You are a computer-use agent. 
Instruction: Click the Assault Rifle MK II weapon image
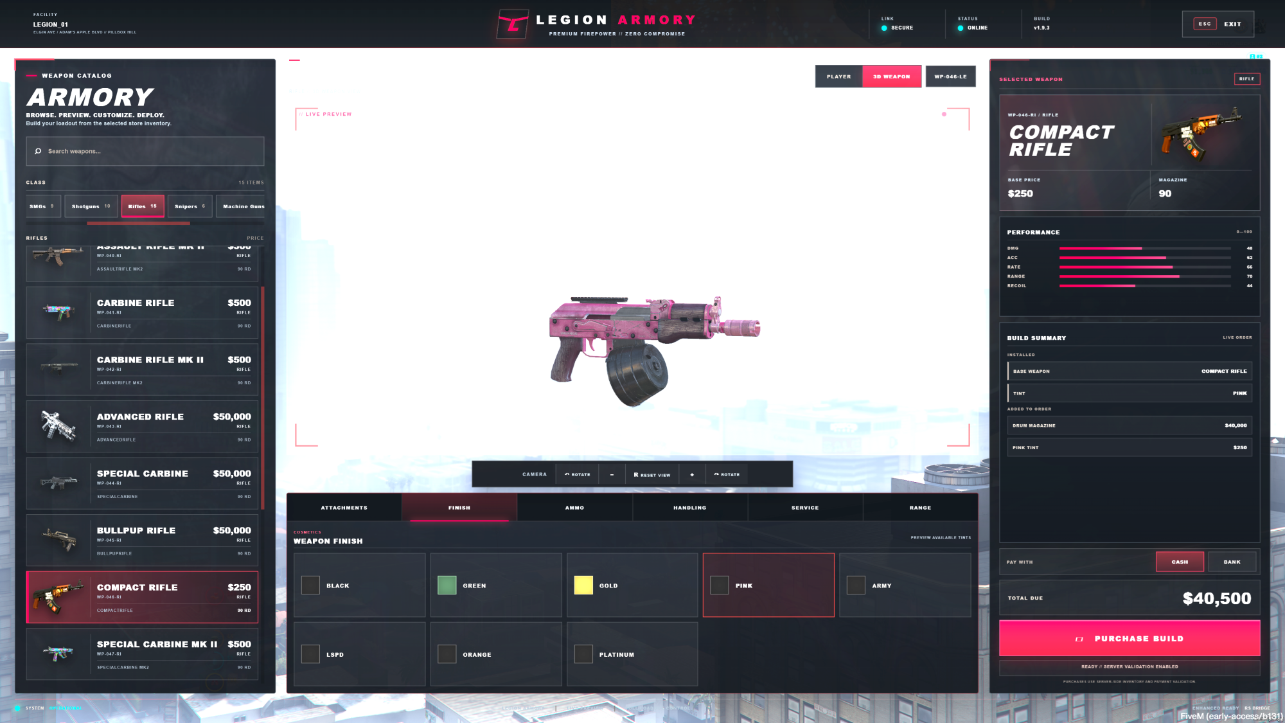click(x=58, y=256)
